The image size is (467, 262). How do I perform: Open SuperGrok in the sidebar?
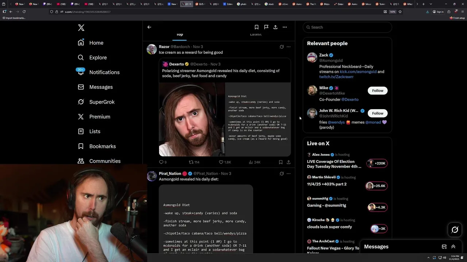96,102
